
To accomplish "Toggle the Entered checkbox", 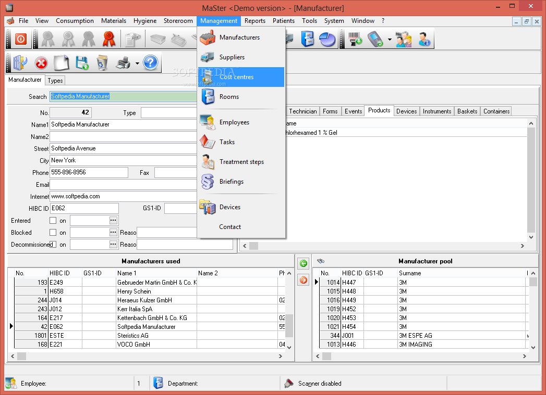I will coord(53,221).
